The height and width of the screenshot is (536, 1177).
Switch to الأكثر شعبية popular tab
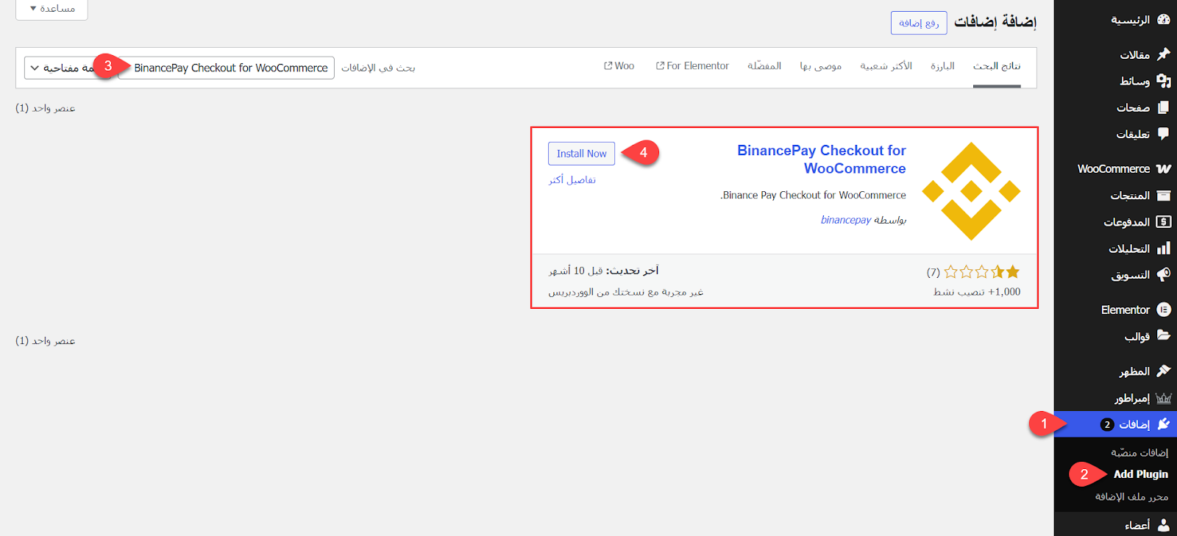(x=886, y=66)
